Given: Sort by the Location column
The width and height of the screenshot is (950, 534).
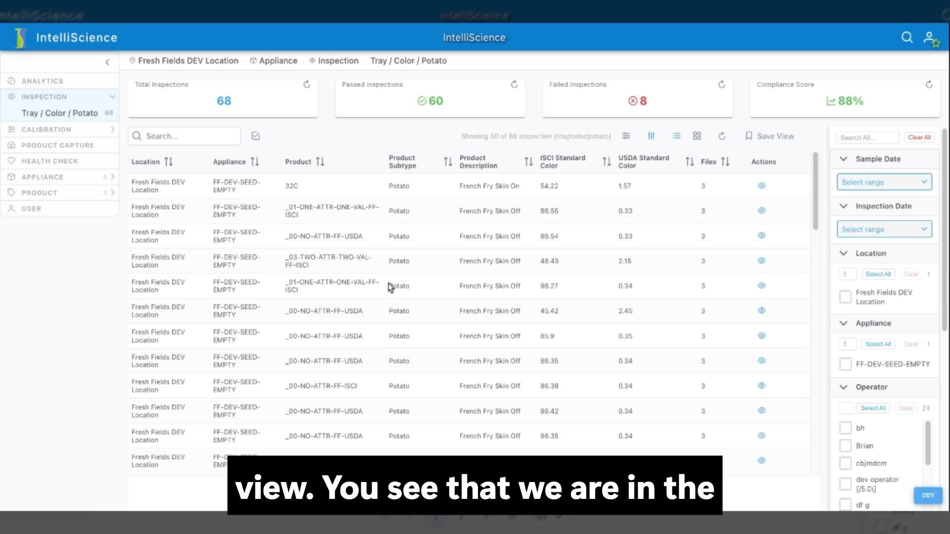Looking at the screenshot, I should 169,162.
